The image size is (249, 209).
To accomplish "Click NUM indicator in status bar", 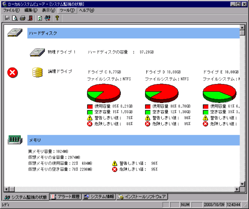I will point(185,205).
